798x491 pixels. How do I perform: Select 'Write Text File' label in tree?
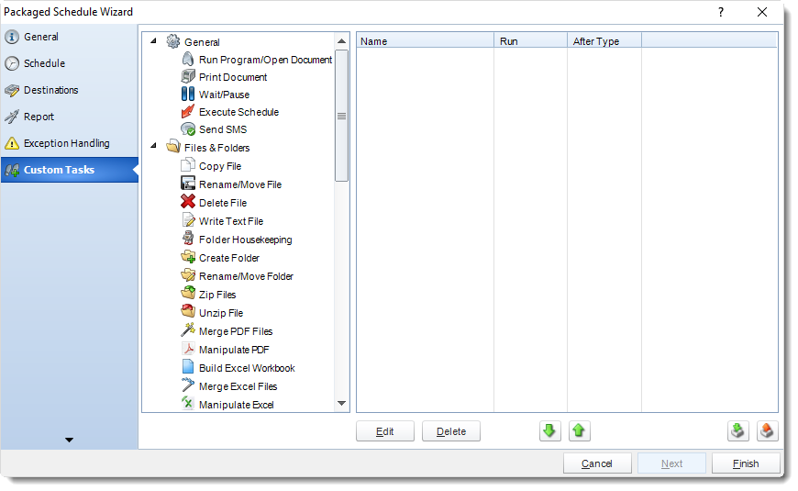(x=231, y=221)
